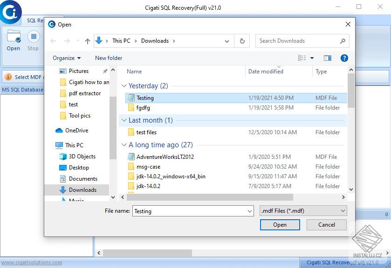
Task: Toggle the preview pane icon
Action: [328, 58]
